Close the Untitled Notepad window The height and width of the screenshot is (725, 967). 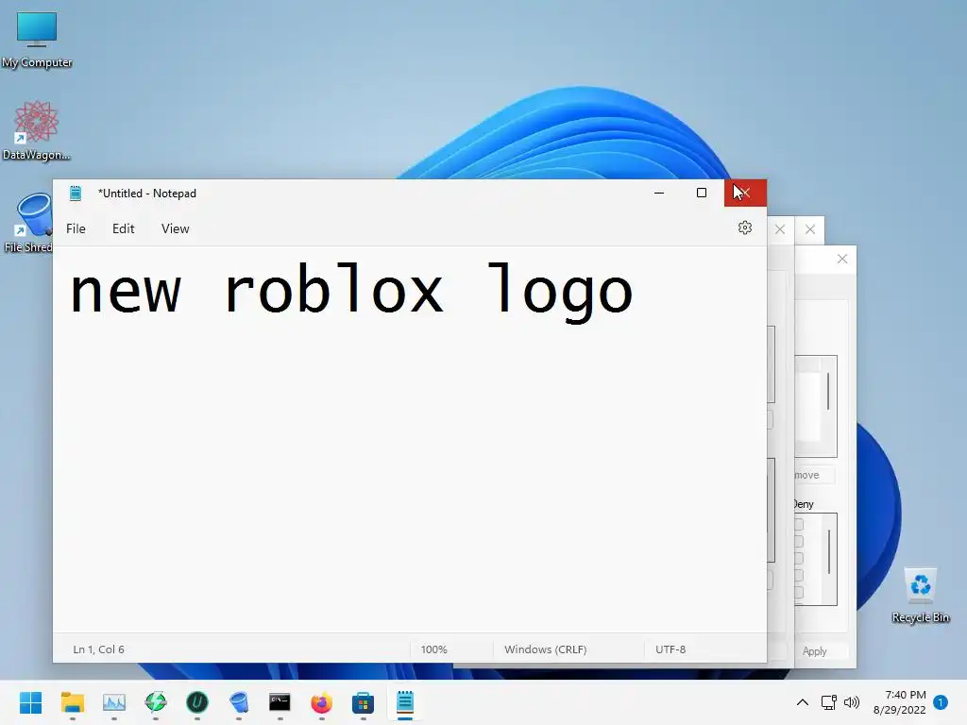coord(745,193)
